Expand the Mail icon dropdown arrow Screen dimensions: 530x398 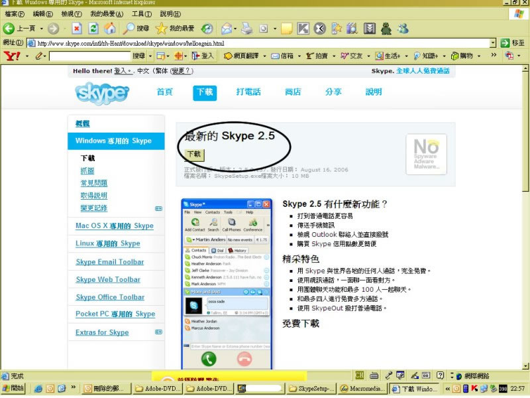tap(235, 29)
